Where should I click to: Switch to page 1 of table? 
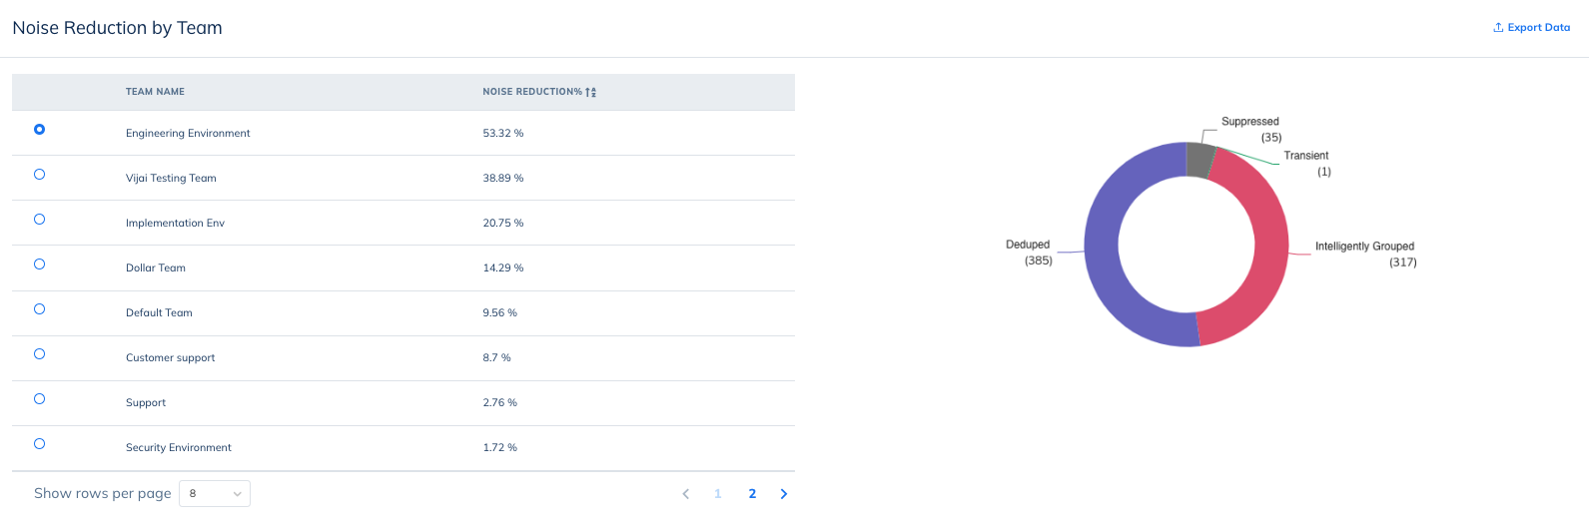coord(718,494)
